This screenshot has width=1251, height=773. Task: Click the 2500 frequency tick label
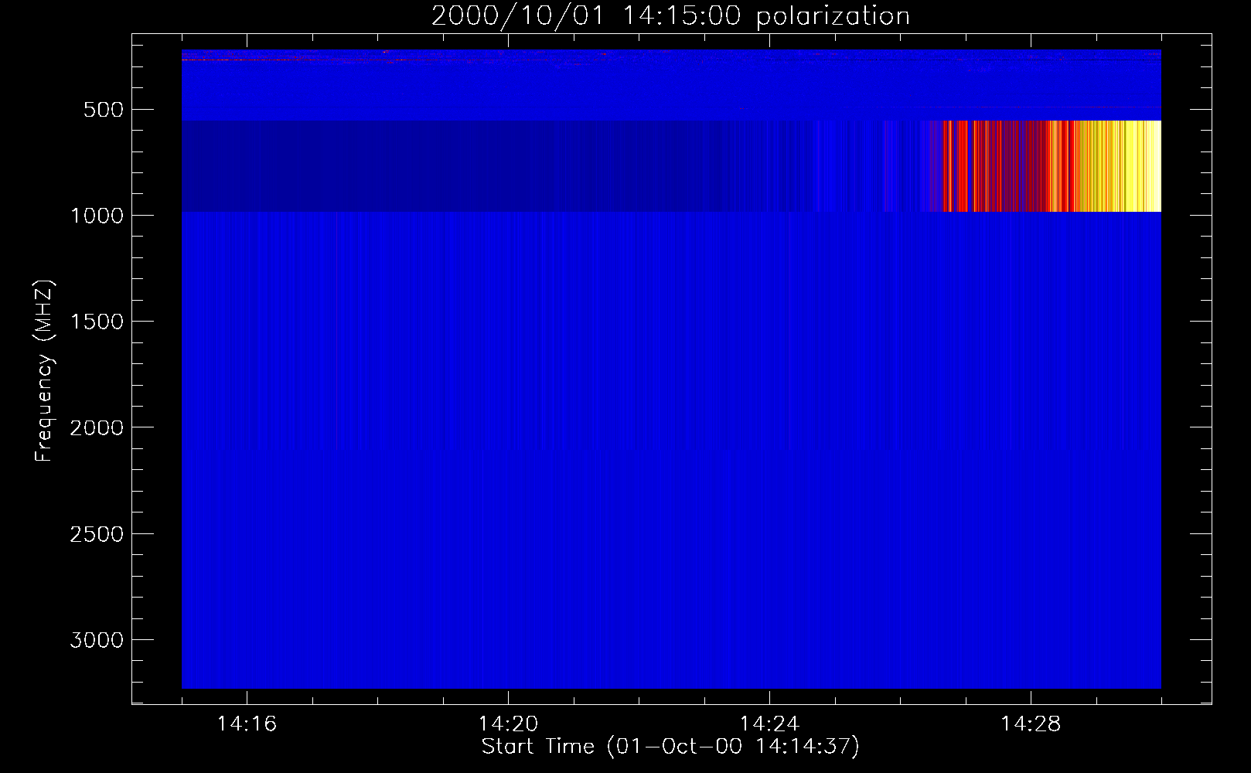tap(97, 534)
